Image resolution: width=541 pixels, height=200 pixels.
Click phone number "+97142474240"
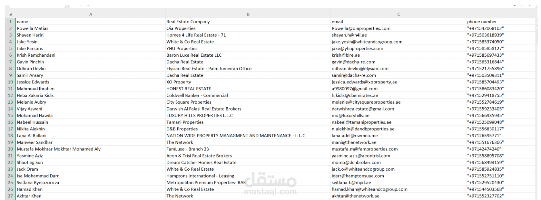click(x=500, y=149)
